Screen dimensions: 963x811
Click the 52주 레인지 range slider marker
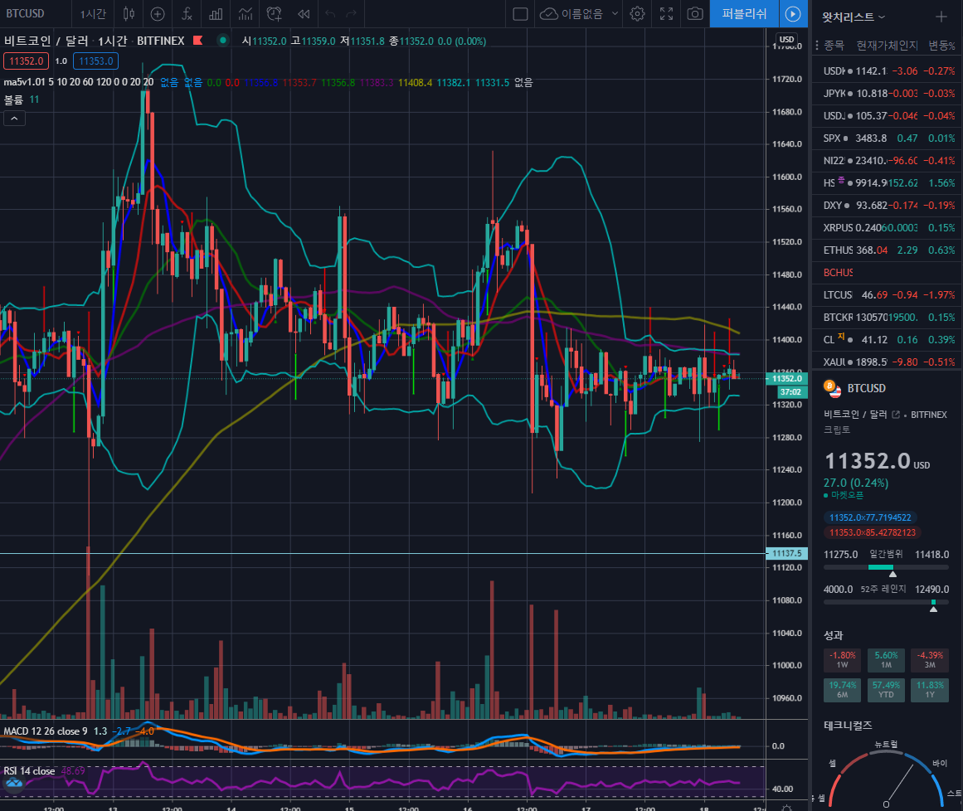[933, 609]
